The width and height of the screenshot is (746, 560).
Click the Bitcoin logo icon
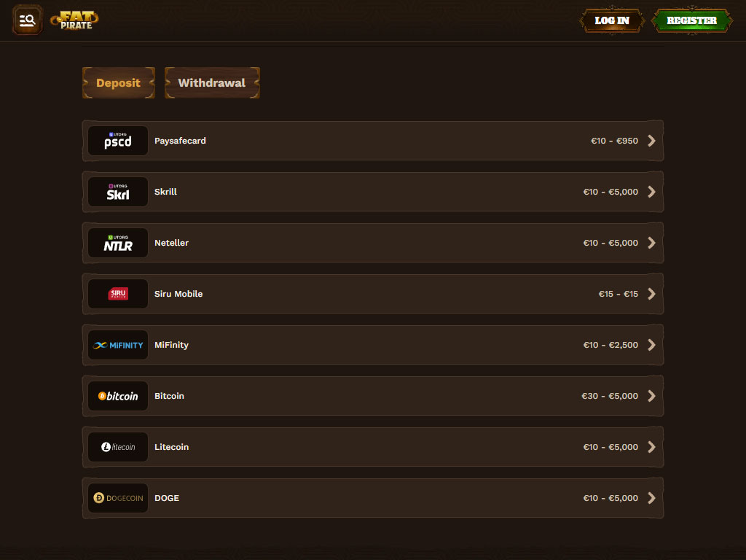coord(118,396)
